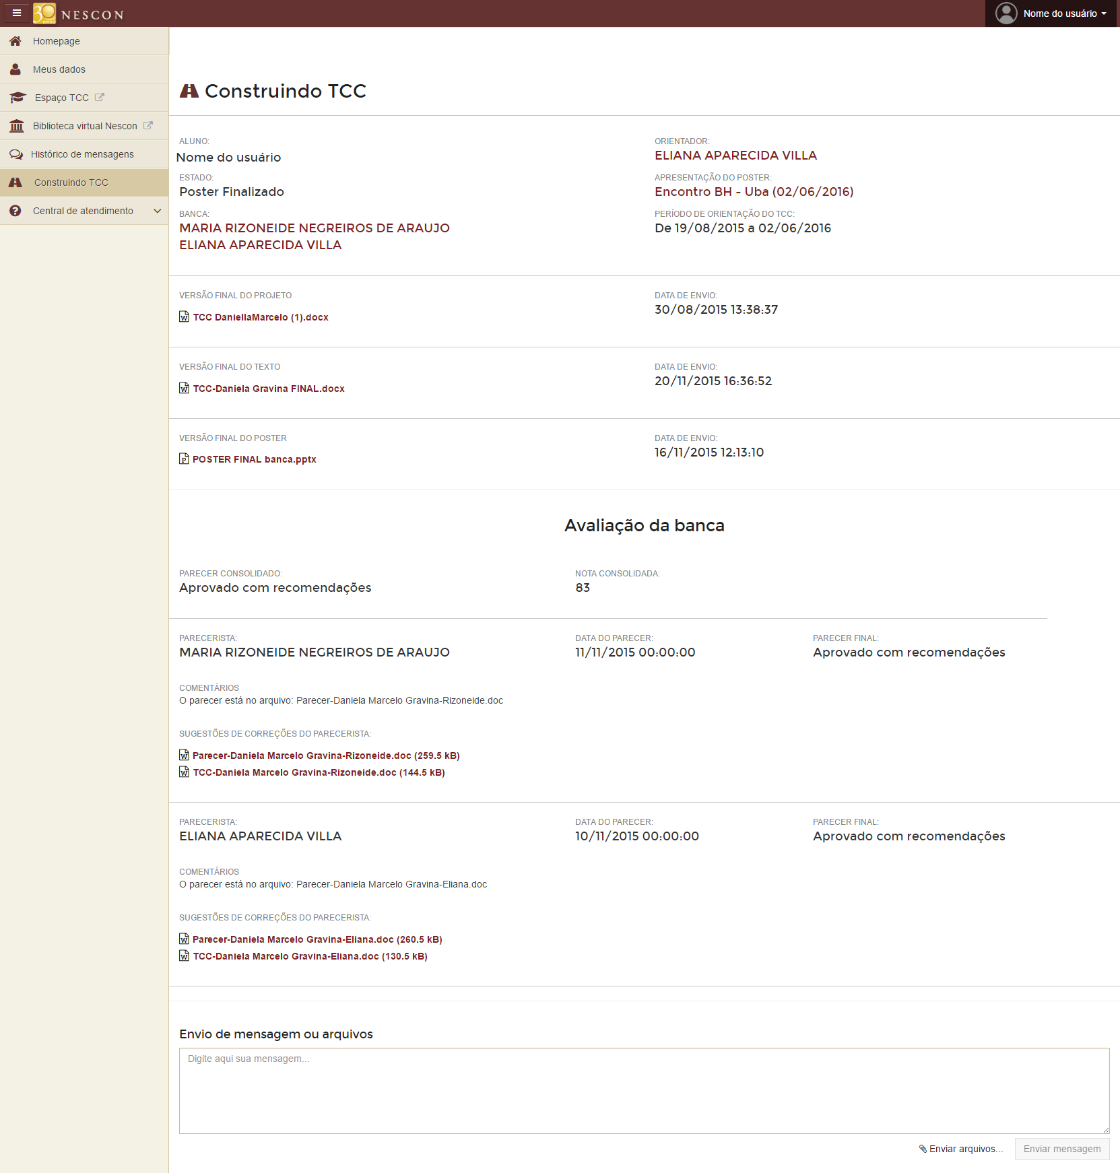The image size is (1120, 1173).
Task: Open Espaço TCC menu item
Action: click(84, 98)
